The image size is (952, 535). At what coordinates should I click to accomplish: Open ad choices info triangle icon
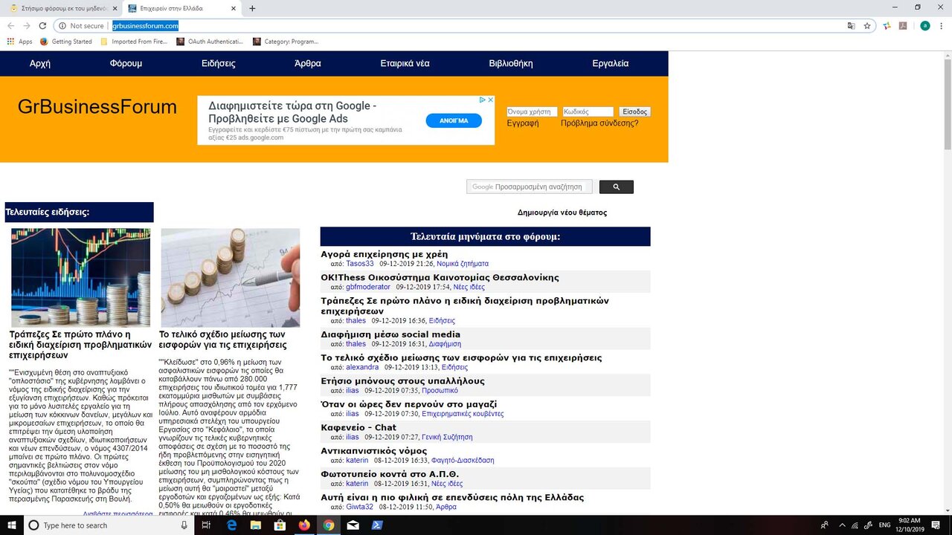coord(482,100)
